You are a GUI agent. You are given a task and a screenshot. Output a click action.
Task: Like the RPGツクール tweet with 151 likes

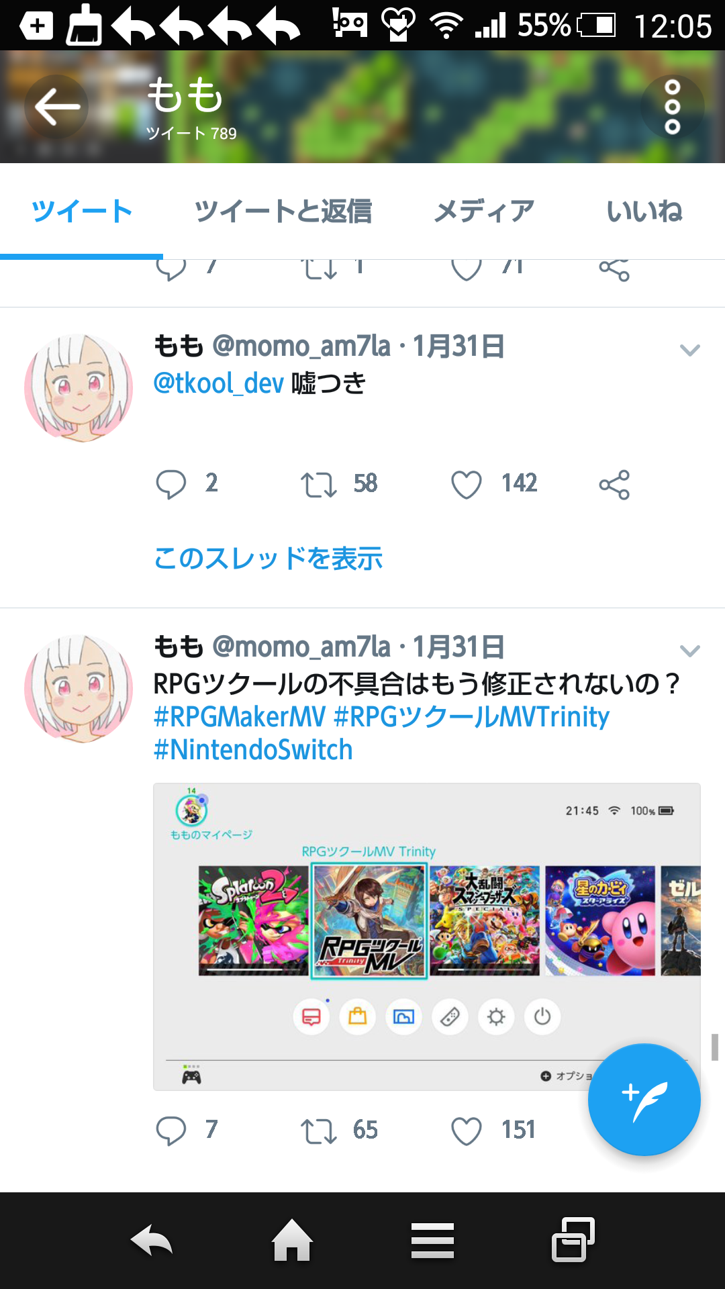[x=467, y=1131]
